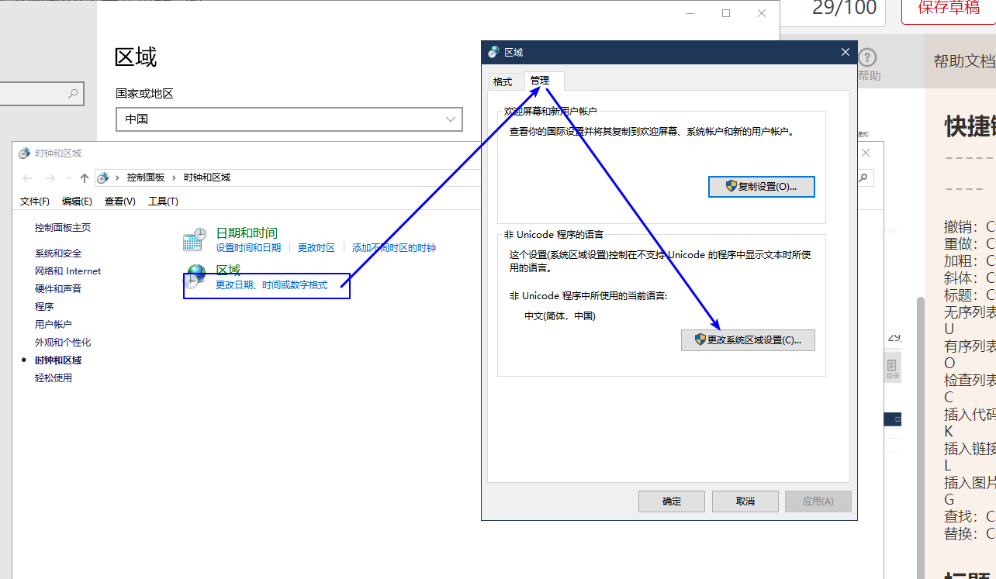The height and width of the screenshot is (579, 996).
Task: Open 硬件和声音 category
Action: (58, 288)
